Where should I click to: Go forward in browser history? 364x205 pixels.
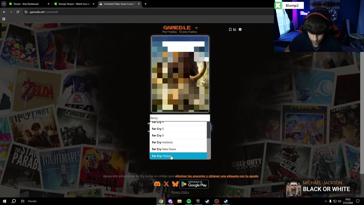(11, 12)
